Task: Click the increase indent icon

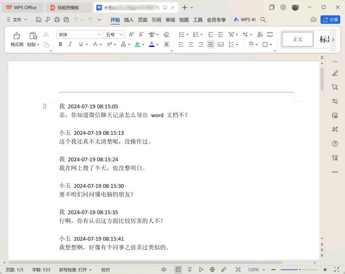Action: 220,35
